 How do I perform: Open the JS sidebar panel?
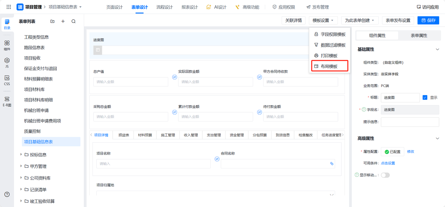(x=7, y=63)
